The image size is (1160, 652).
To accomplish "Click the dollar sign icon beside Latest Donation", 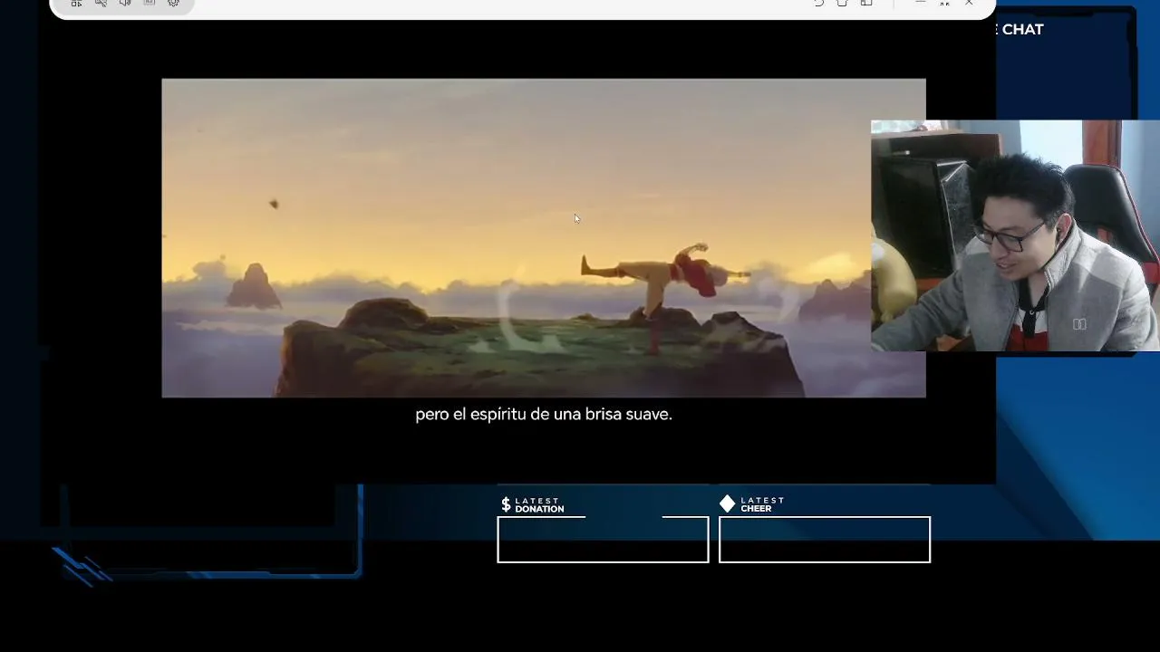I will (506, 504).
